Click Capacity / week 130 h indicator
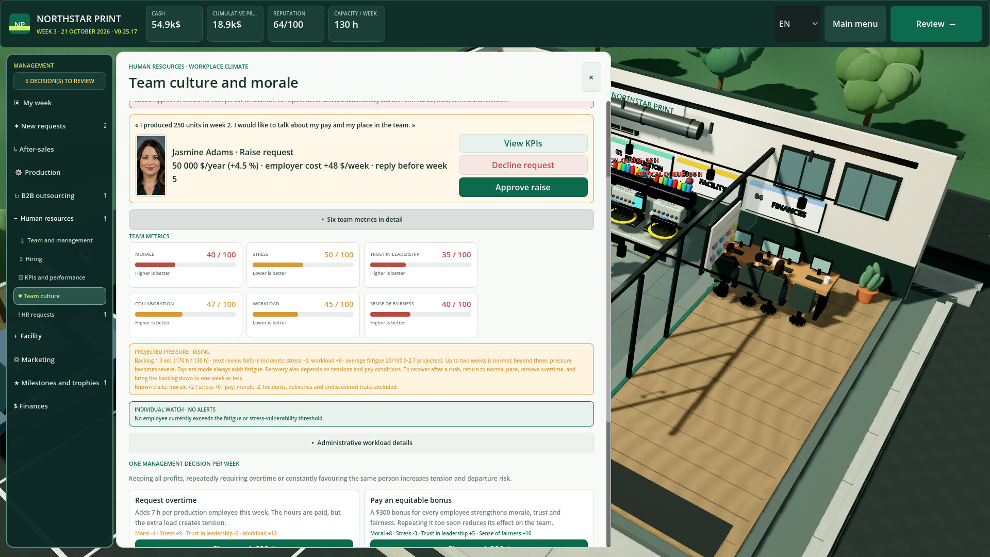 (357, 24)
